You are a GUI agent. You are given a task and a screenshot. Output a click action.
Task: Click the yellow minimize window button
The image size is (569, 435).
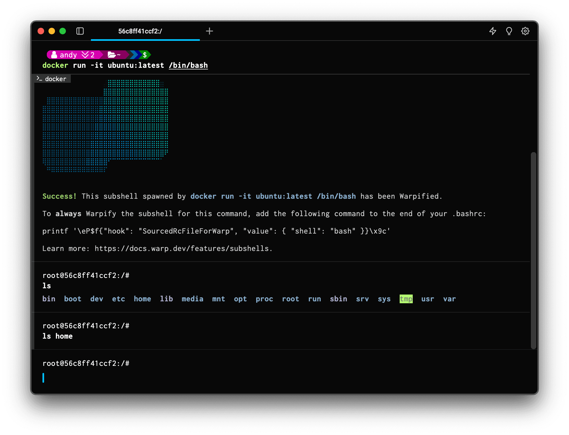[52, 31]
